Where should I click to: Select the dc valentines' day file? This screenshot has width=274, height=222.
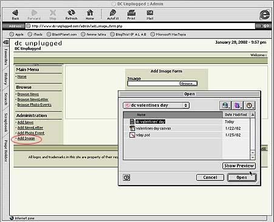[x=150, y=121]
